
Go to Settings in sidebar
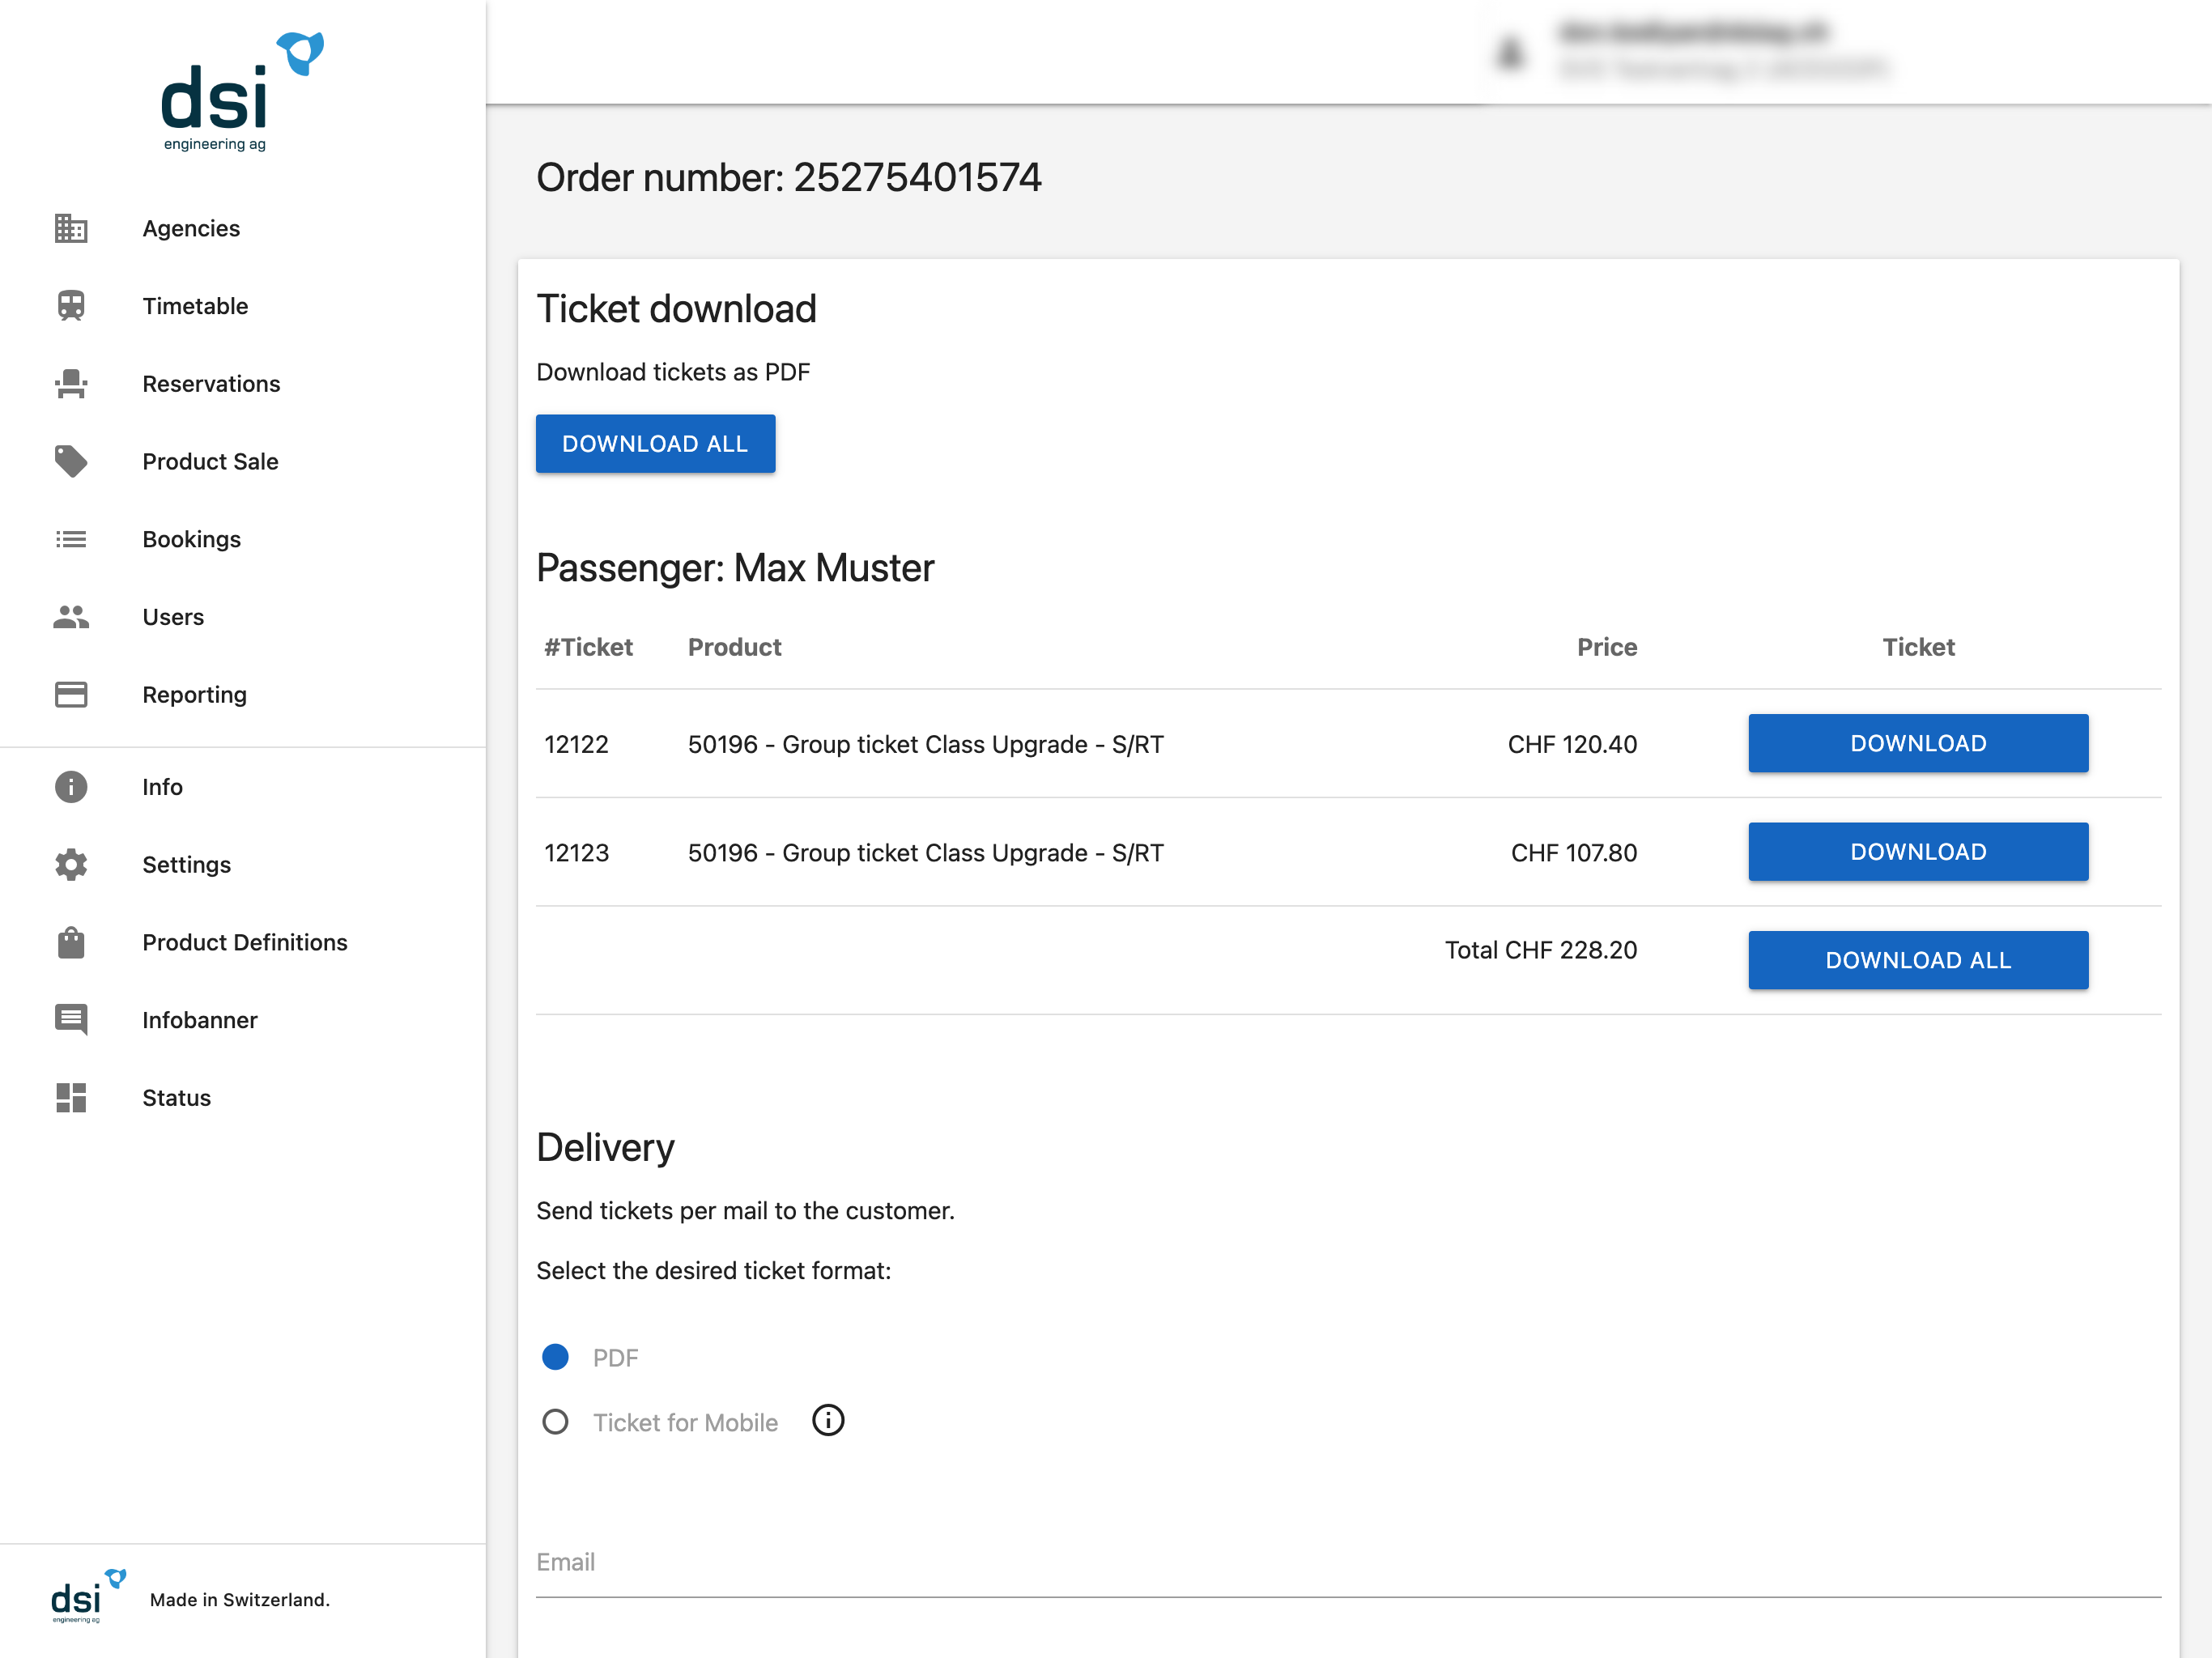click(x=186, y=864)
